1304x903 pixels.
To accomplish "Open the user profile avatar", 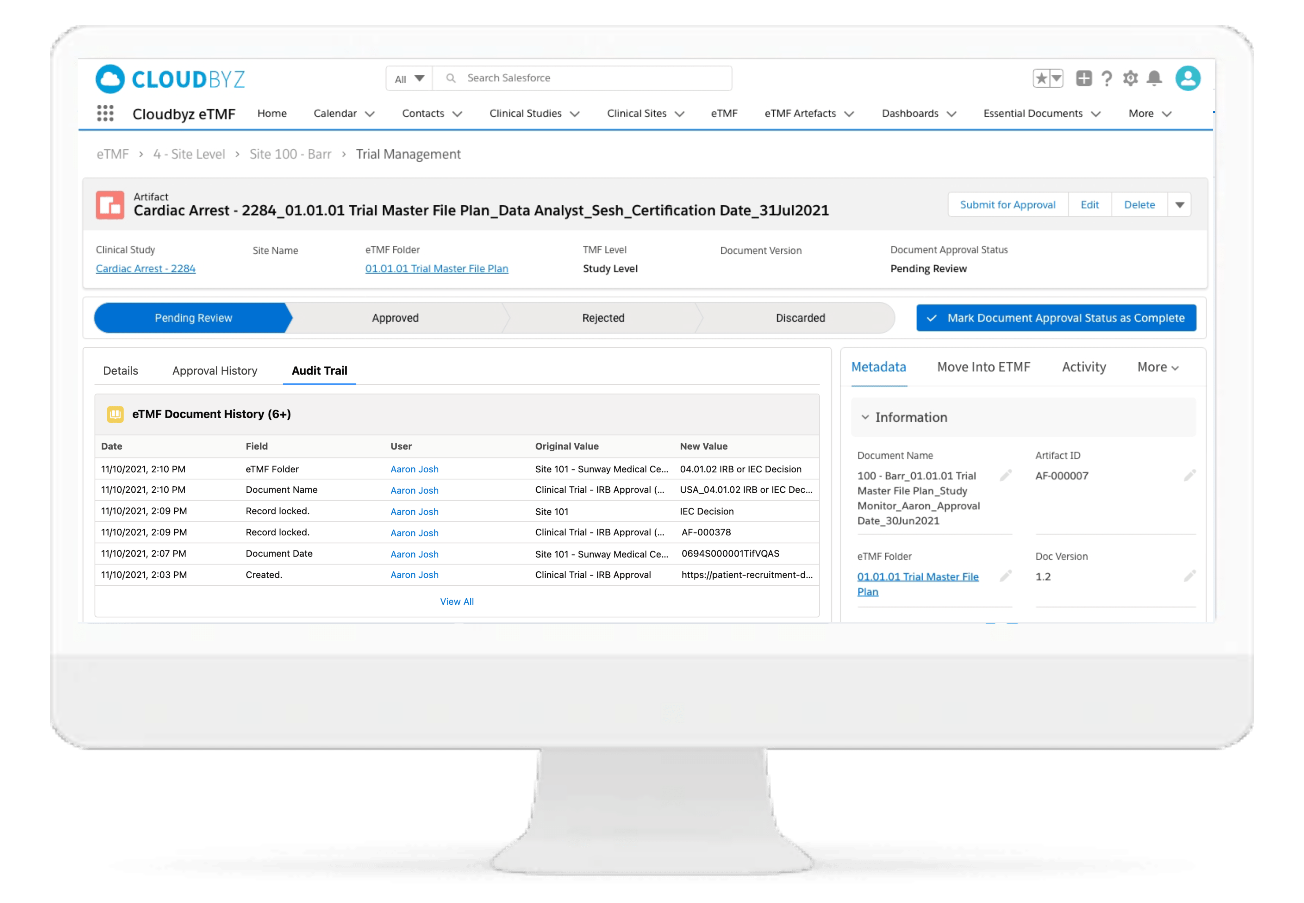I will 1188,78.
